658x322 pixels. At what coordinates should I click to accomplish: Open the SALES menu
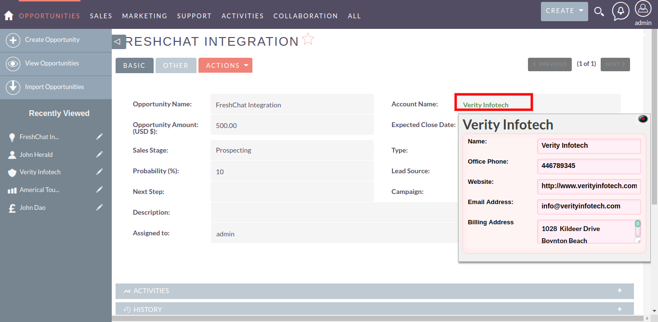(101, 16)
